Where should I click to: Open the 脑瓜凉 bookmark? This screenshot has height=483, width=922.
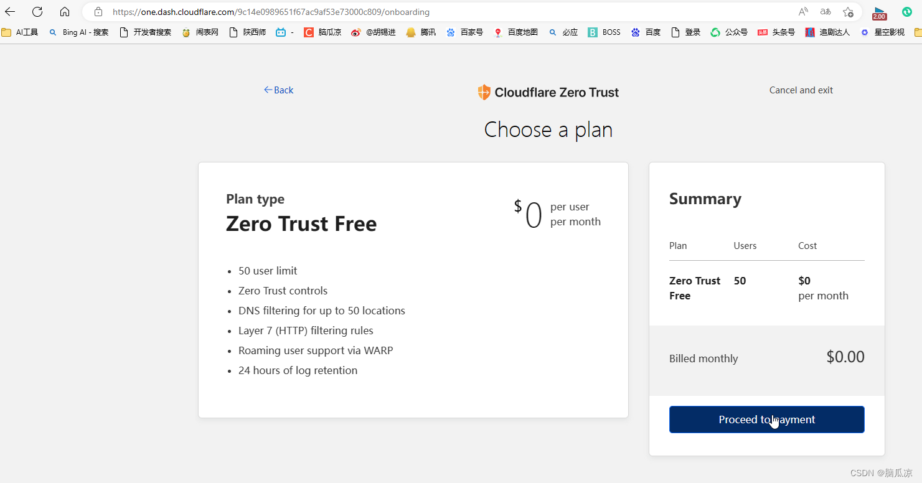pyautogui.click(x=322, y=32)
